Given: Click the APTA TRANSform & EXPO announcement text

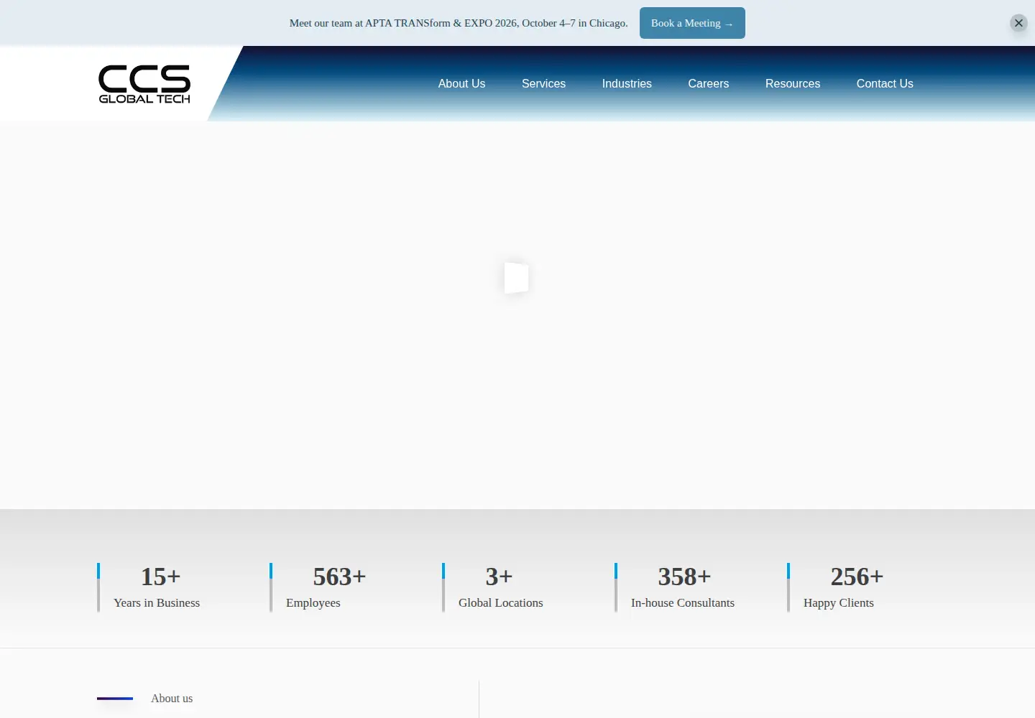Looking at the screenshot, I should point(459,23).
